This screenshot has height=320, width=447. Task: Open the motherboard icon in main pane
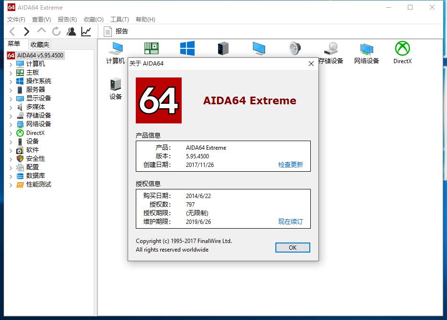[x=152, y=48]
